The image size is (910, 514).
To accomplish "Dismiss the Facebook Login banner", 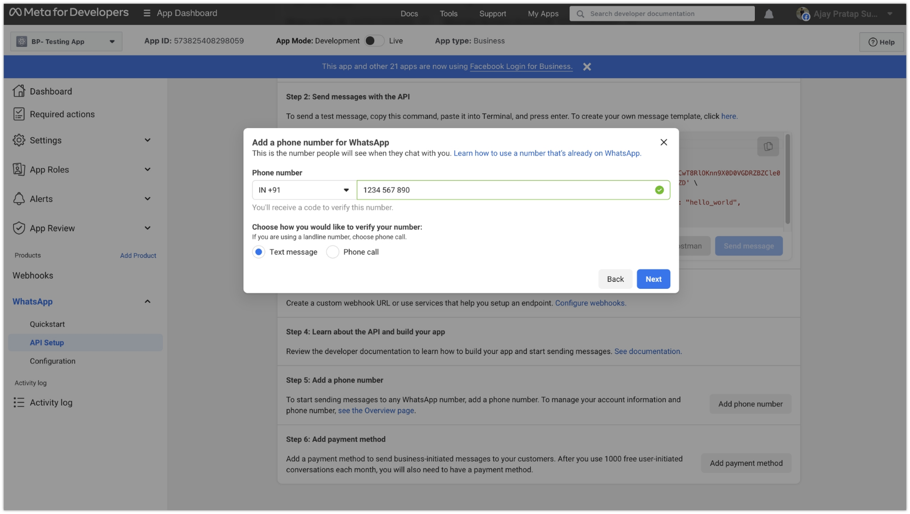I will pyautogui.click(x=587, y=67).
